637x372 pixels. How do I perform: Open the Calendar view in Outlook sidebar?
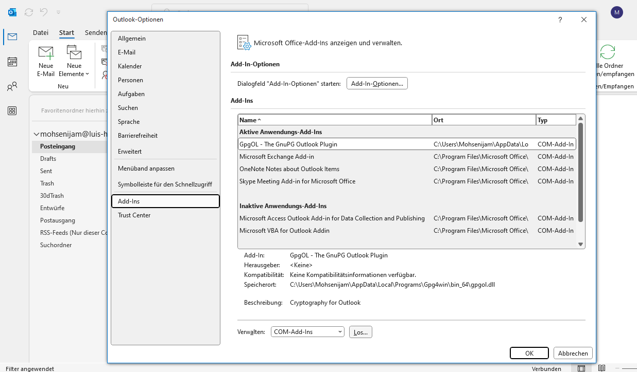[12, 62]
